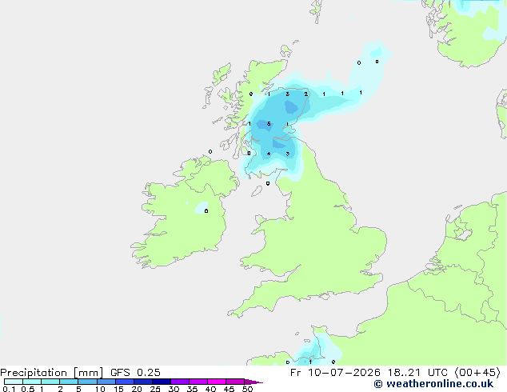Click the '(00+45)' run offset label
The height and width of the screenshot is (392, 507).
477,373
